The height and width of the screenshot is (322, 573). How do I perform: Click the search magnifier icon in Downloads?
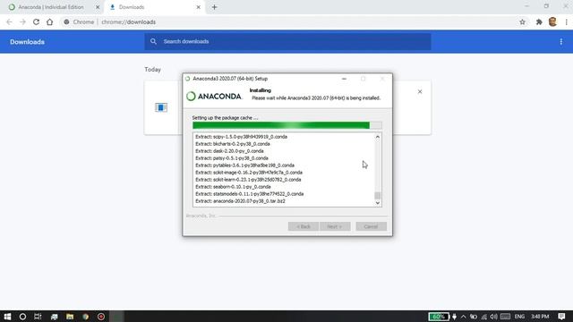pyautogui.click(x=153, y=42)
